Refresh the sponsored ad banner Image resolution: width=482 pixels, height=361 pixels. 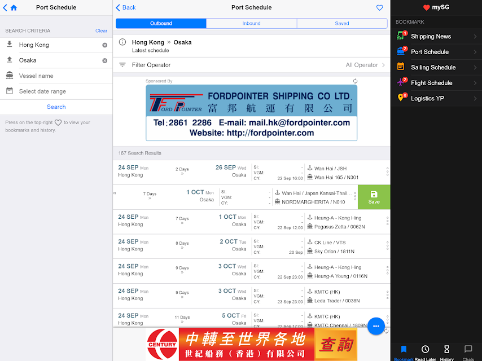point(355,81)
